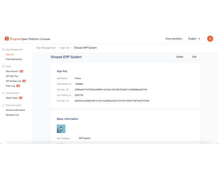Screen dimensions: 218x178
Task: Open Push Log in the sidebar
Action: coord(10,86)
